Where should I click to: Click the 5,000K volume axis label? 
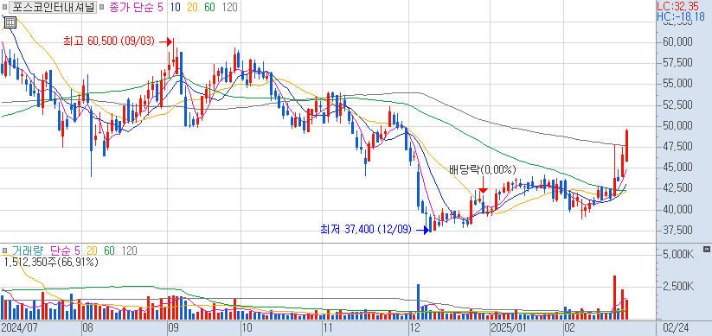tap(678, 255)
